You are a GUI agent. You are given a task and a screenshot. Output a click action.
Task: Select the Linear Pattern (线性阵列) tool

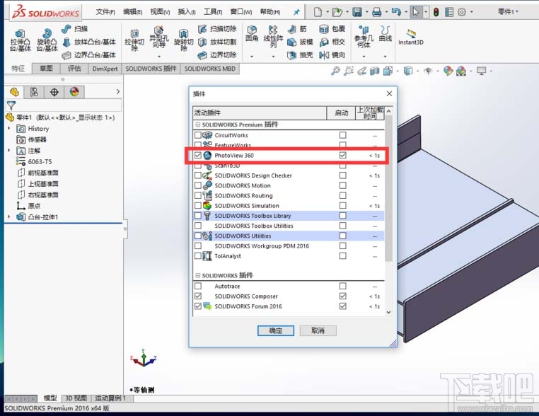pyautogui.click(x=273, y=37)
